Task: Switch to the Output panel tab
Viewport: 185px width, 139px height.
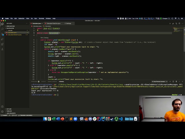Action: [x=44, y=82]
